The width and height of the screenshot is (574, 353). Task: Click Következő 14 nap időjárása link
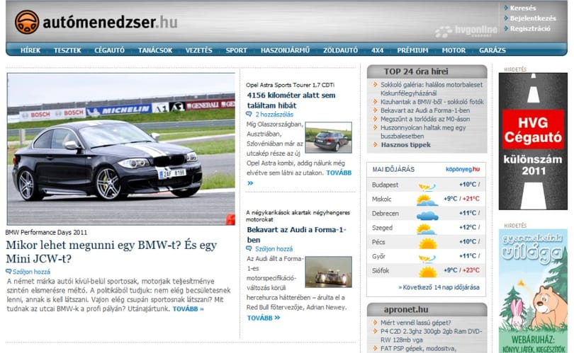pyautogui.click(x=439, y=287)
